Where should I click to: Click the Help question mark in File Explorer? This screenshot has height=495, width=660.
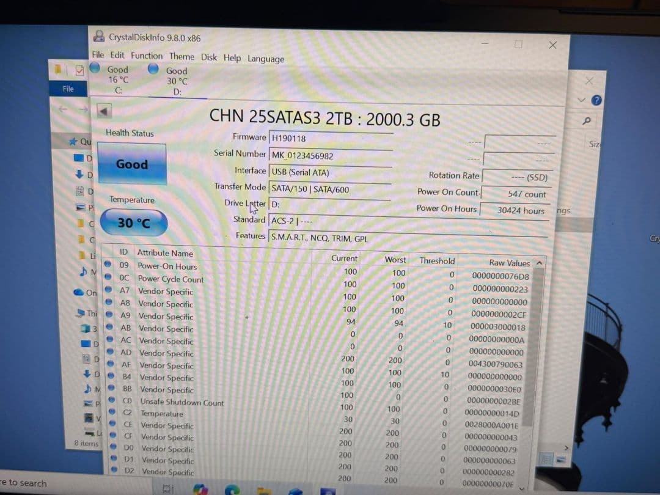pos(596,100)
